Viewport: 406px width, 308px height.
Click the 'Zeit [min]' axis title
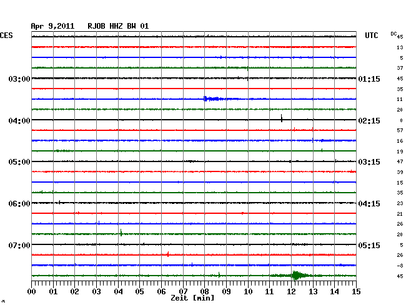tap(192, 298)
